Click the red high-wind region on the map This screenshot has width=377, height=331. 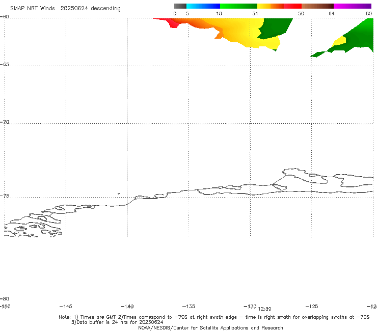pyautogui.click(x=173, y=23)
